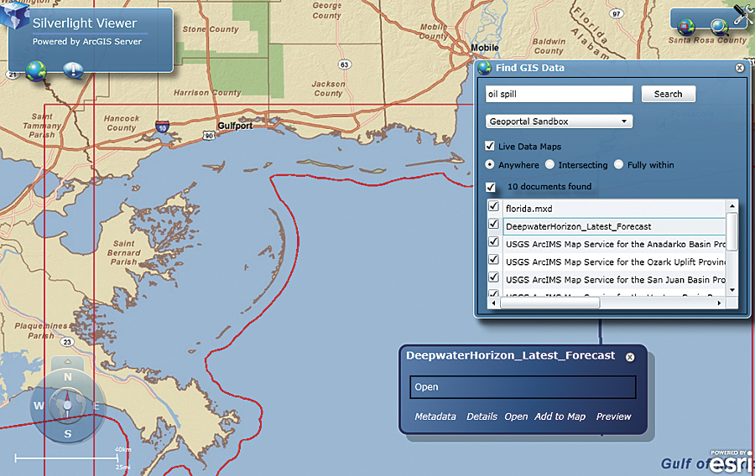Image resolution: width=755 pixels, height=476 pixels.
Task: Click the Silverlight Viewer cube logo
Action: (13, 14)
